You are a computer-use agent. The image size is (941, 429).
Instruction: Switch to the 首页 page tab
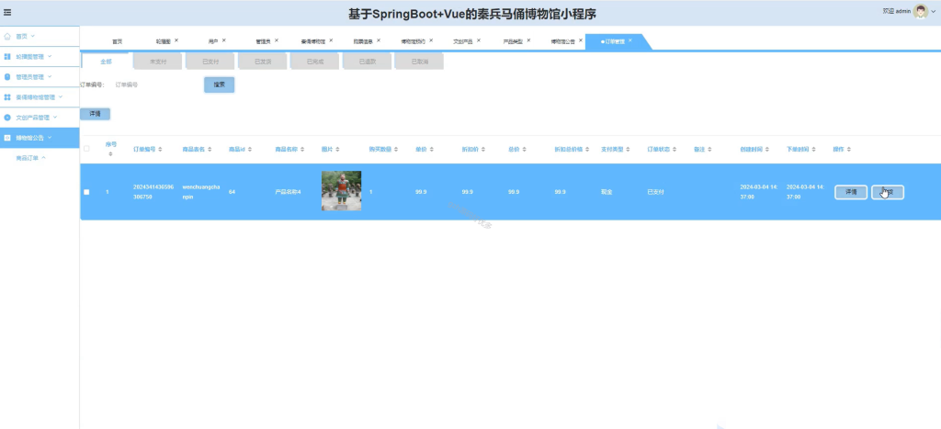(x=117, y=42)
